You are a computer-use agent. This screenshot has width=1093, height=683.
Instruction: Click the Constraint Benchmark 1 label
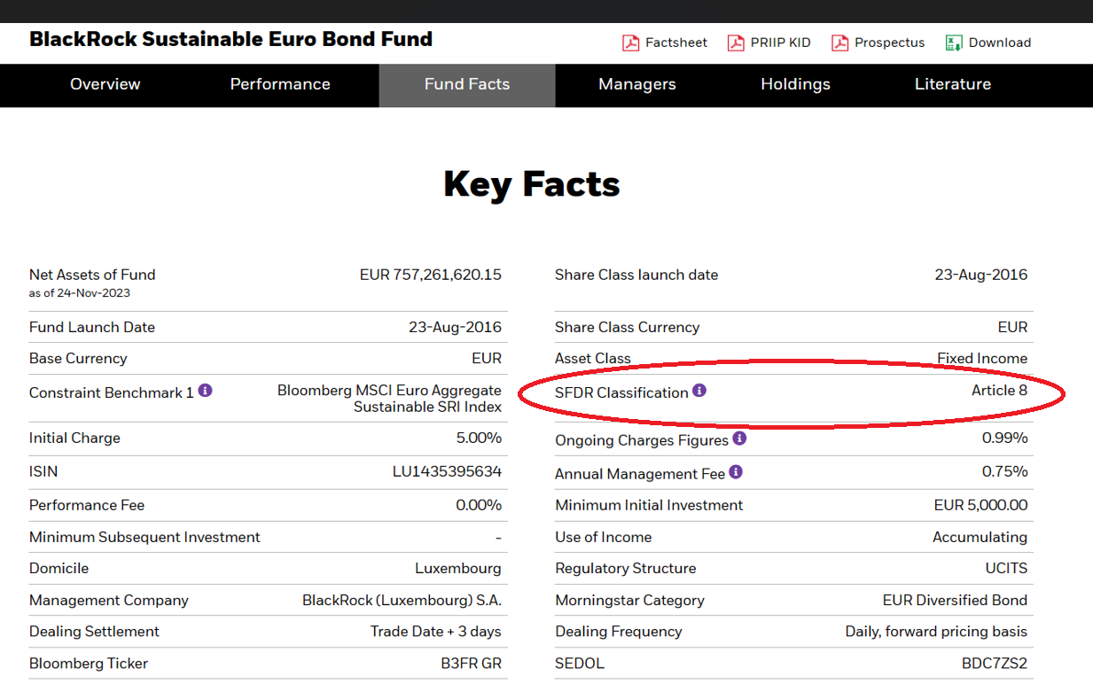point(112,392)
